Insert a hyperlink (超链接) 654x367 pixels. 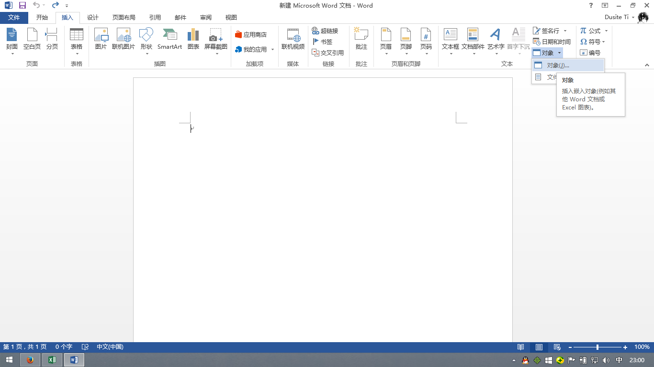[x=325, y=31]
